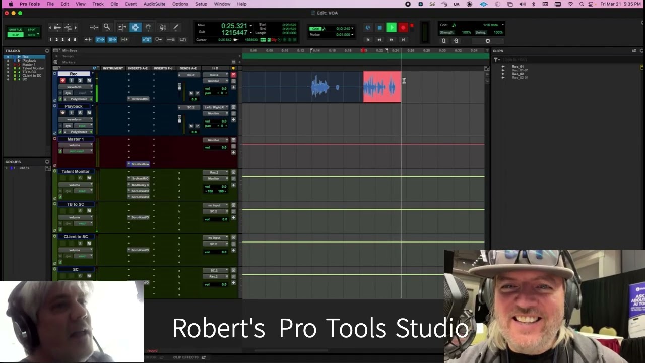Toggle input monitoring on Rec track
Image resolution: width=645 pixels, height=363 pixels.
(x=71, y=81)
